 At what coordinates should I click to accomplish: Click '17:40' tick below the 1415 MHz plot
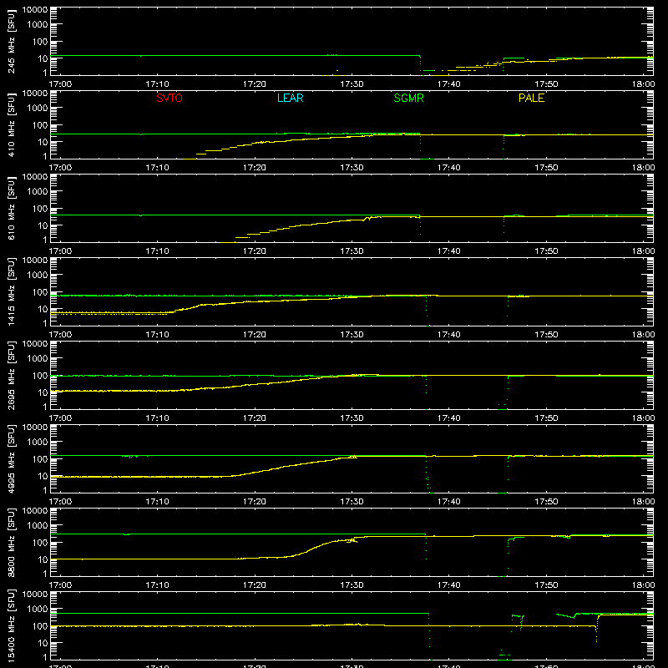(x=448, y=335)
